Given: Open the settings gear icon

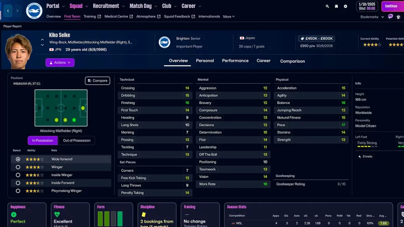Looking at the screenshot, I should tap(345, 6).
